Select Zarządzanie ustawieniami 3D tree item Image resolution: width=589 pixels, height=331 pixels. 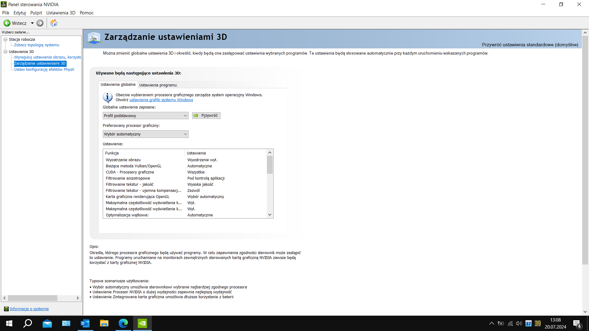tap(40, 63)
